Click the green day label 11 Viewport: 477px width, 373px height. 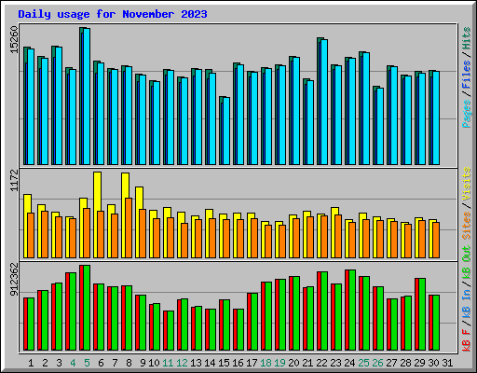(168, 363)
